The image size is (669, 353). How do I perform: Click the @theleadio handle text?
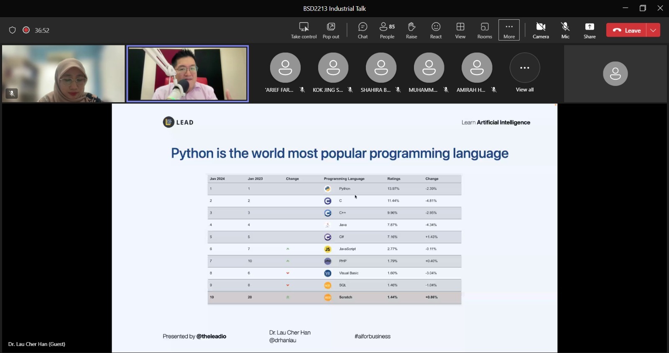coord(211,336)
